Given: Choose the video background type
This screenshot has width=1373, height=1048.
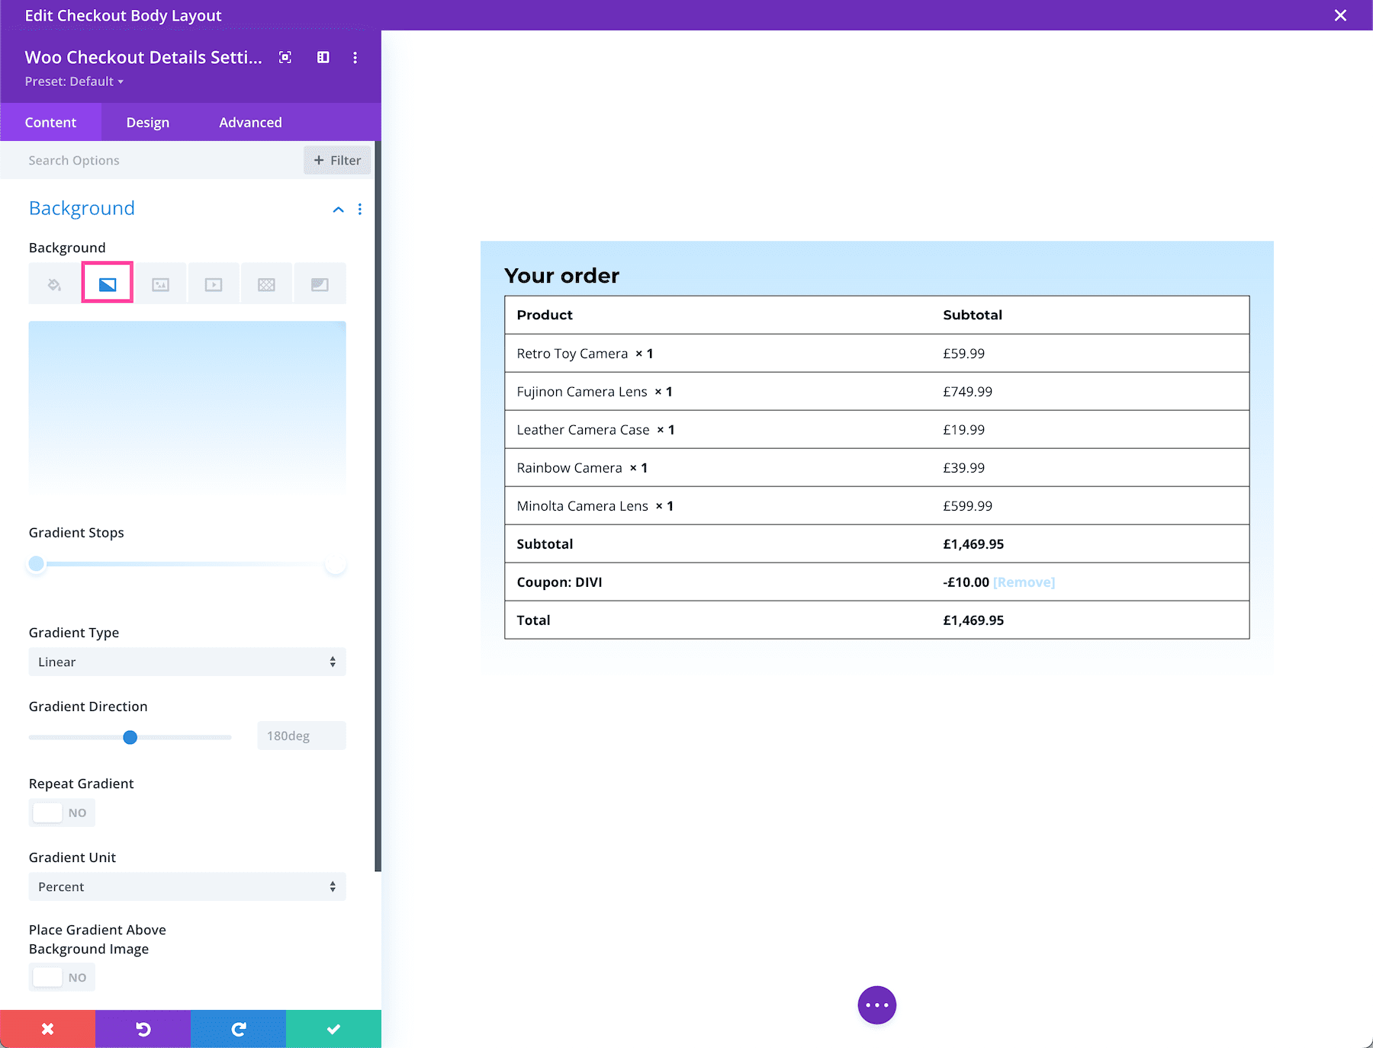Looking at the screenshot, I should pyautogui.click(x=213, y=283).
